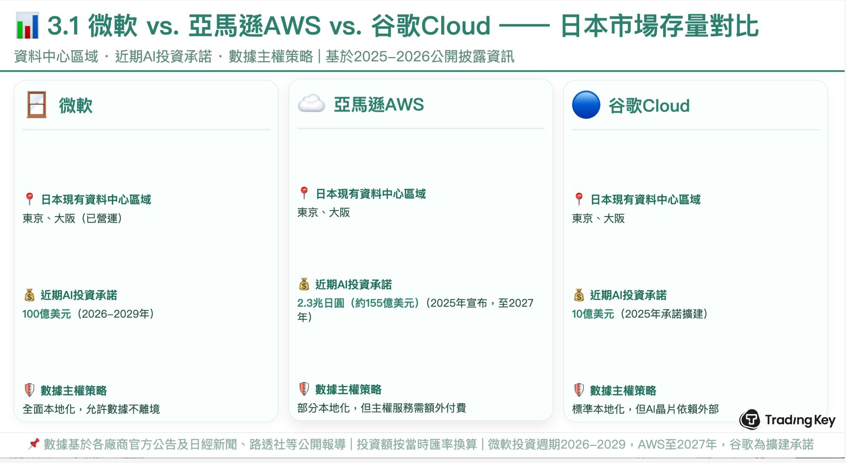Image resolution: width=846 pixels, height=463 pixels.
Task: Click the window icon beside 微軟
Action: 36,105
